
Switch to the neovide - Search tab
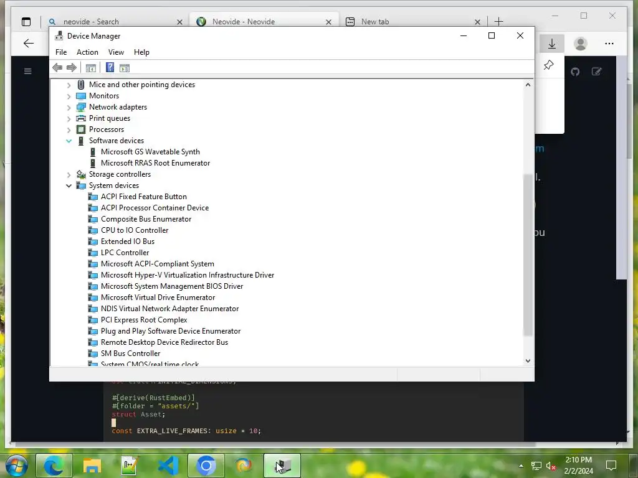coord(115,22)
